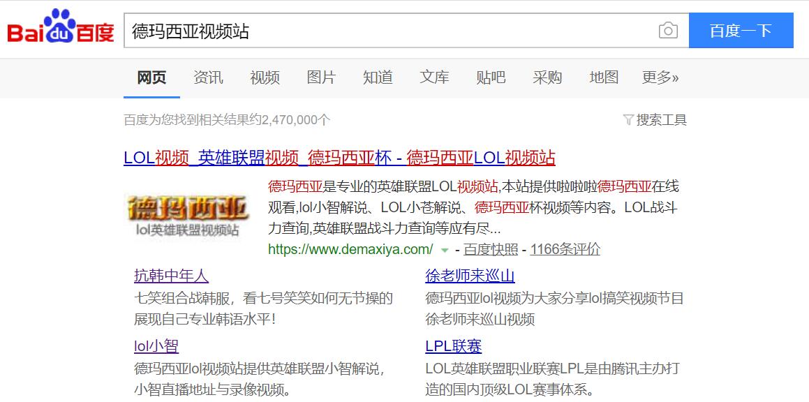809x402 pixels.
Task: Open the LOL视频_英雄联盟视频 result title
Action: point(339,158)
